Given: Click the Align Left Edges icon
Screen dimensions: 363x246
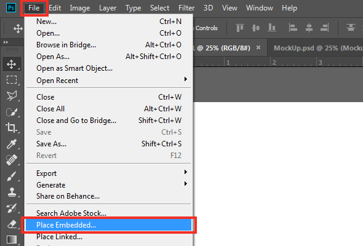Looking at the screenshot, I should [x=293, y=28].
